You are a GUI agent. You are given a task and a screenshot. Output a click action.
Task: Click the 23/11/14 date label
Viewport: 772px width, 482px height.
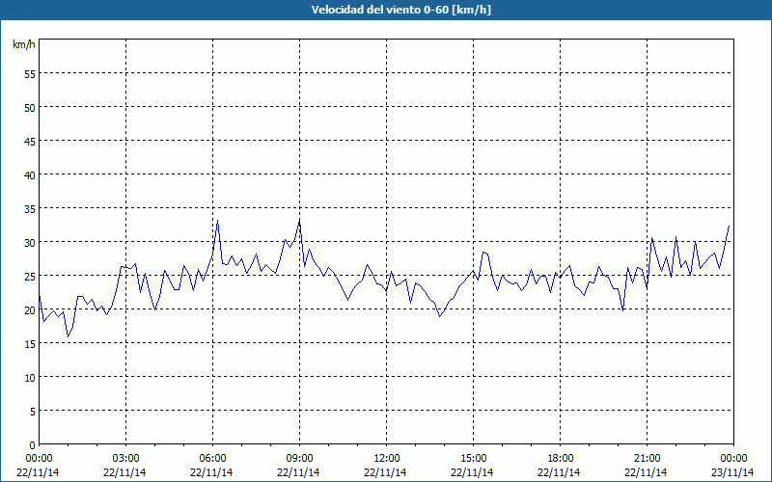click(x=732, y=472)
